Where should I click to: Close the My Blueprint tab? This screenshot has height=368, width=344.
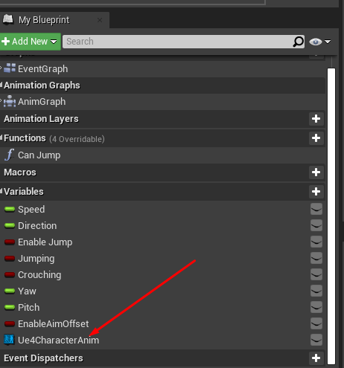(x=100, y=20)
